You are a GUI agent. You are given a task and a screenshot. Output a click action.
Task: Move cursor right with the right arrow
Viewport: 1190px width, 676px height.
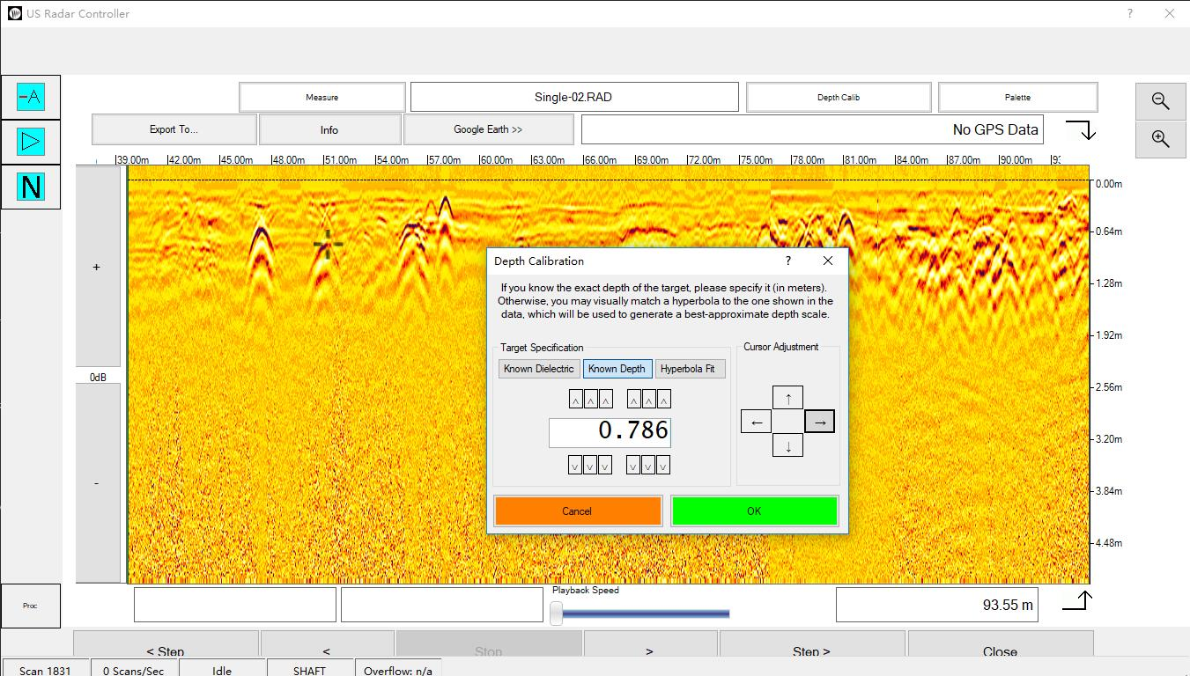point(819,422)
